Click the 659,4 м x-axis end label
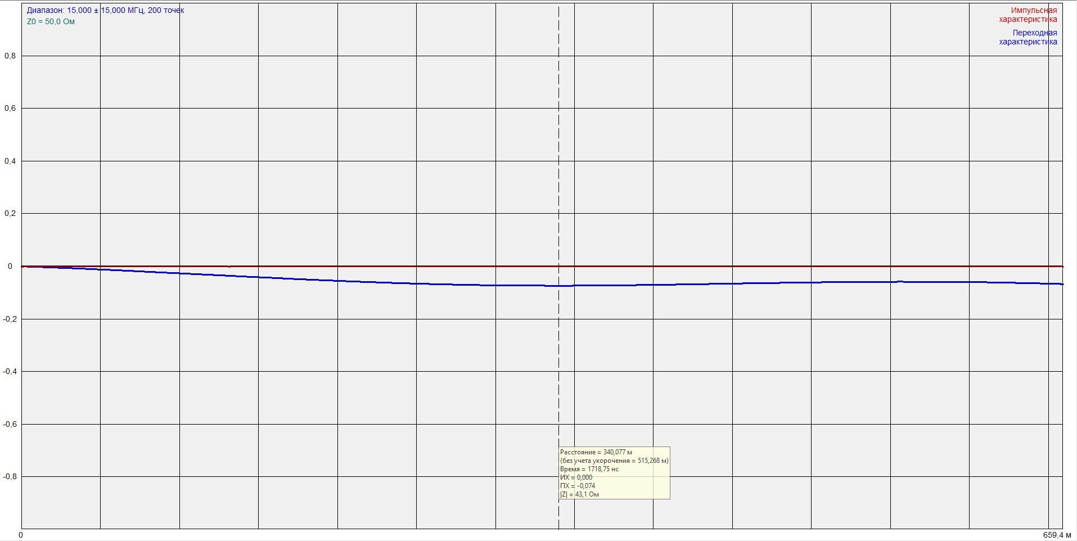Viewport: 1077px width, 541px height. click(1057, 535)
